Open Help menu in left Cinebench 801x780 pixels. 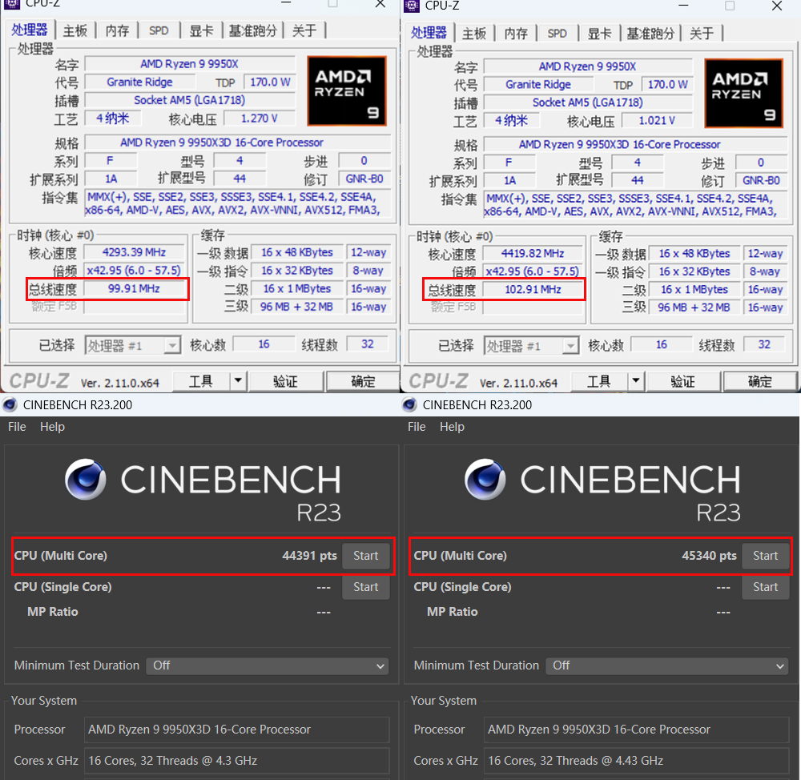pyautogui.click(x=52, y=427)
